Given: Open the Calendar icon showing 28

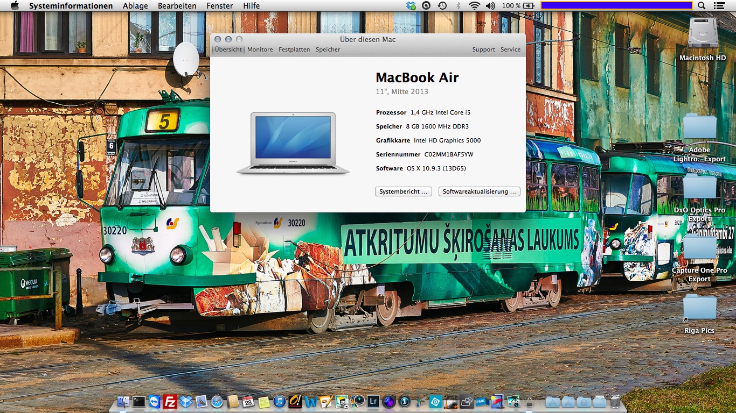Looking at the screenshot, I should (x=248, y=402).
